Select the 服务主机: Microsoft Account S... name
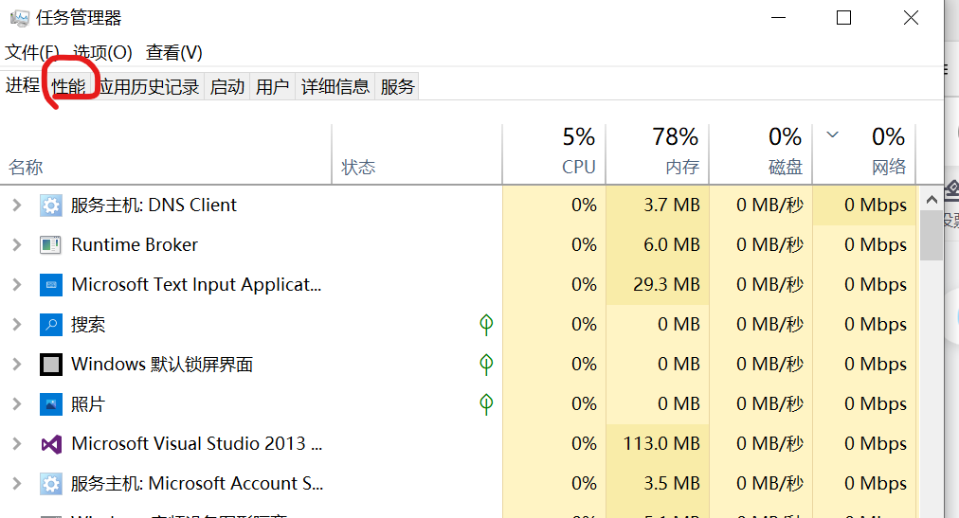The height and width of the screenshot is (518, 959). pyautogui.click(x=197, y=484)
